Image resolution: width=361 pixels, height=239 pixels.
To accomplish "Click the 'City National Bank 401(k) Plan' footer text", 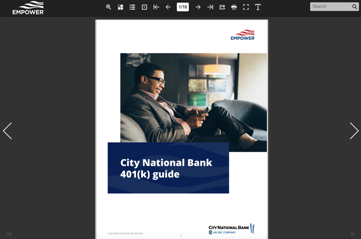I will coord(125,233).
